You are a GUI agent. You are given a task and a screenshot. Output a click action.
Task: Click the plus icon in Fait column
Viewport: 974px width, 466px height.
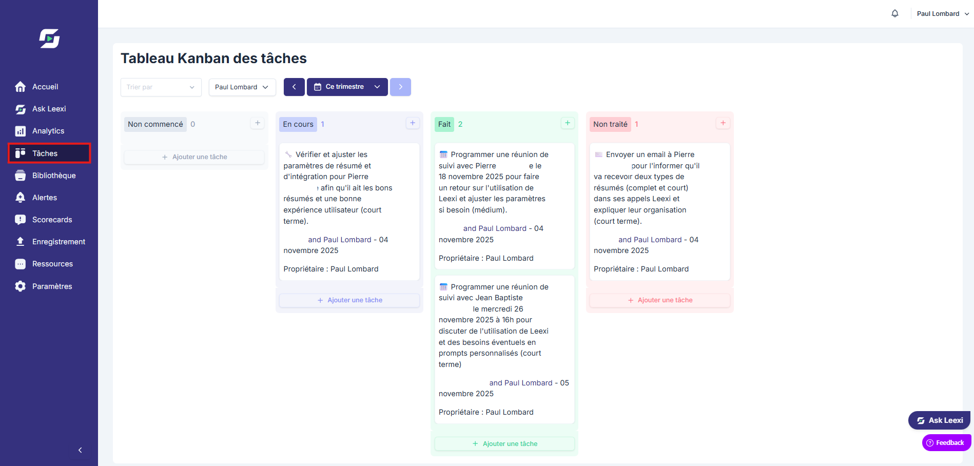tap(568, 123)
